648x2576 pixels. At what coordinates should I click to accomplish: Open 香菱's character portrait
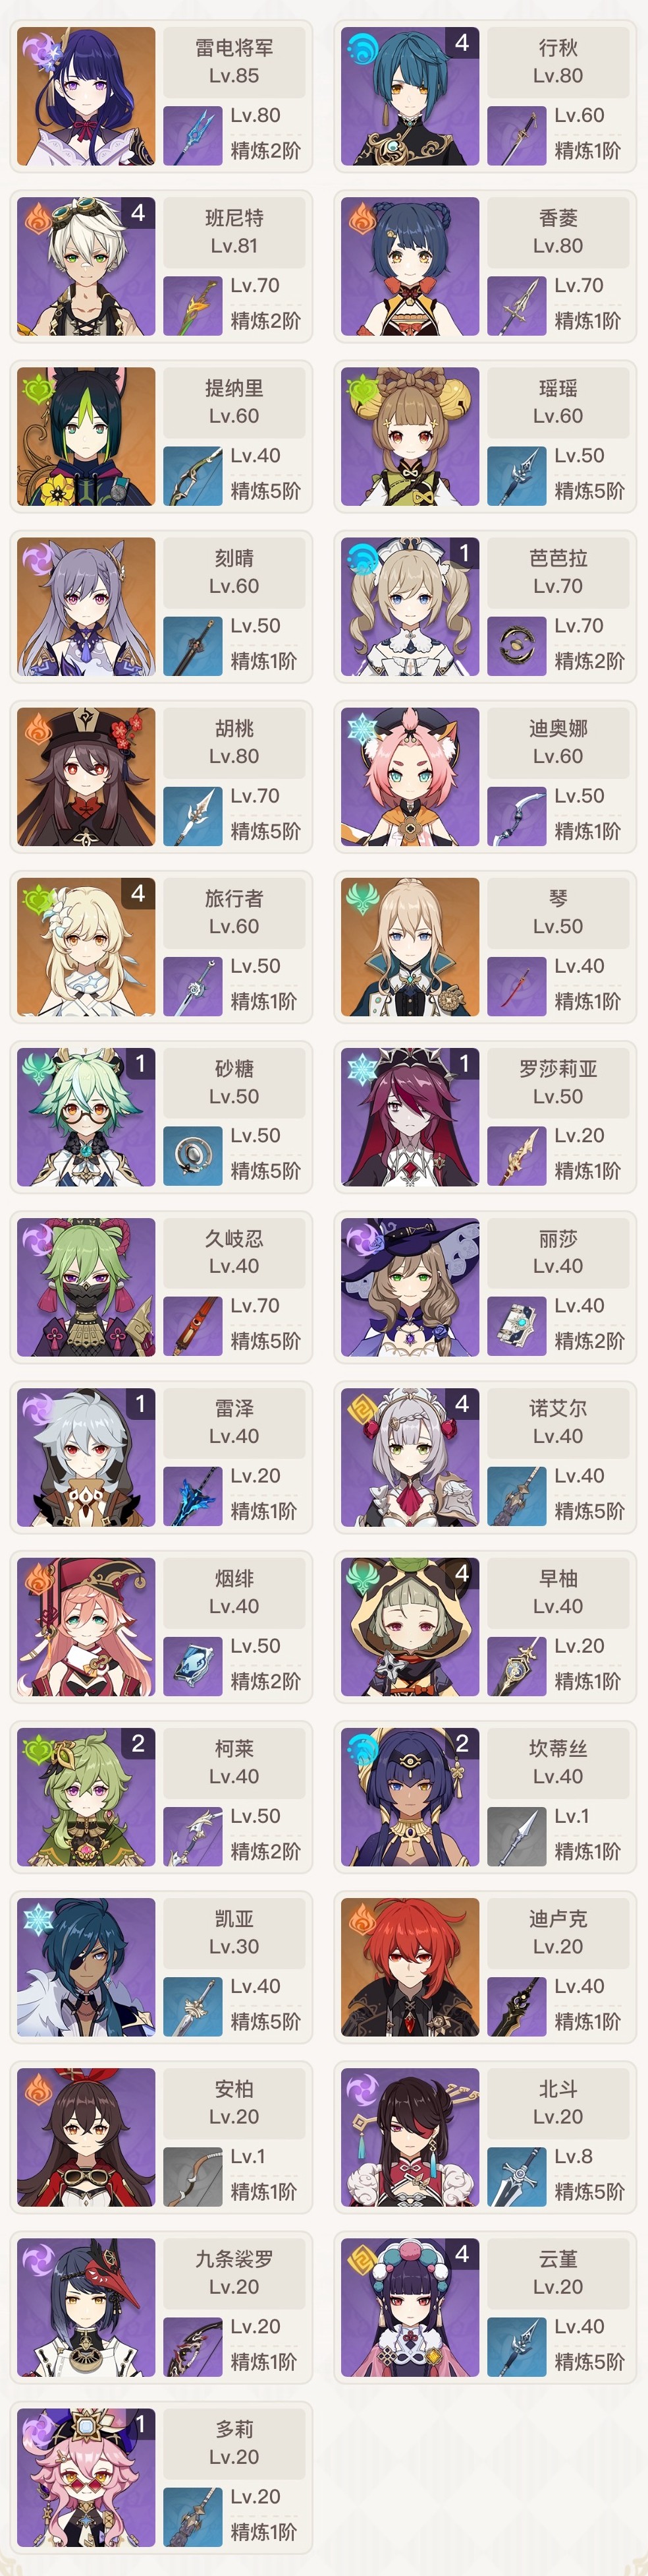410,266
